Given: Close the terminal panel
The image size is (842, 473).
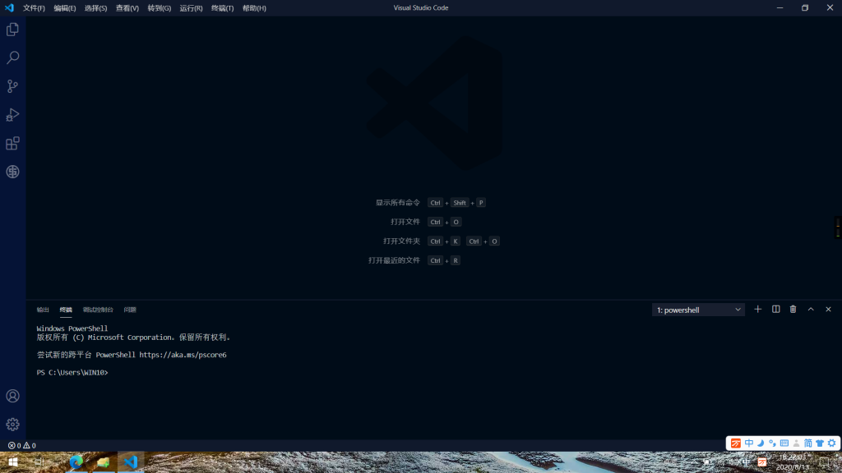Looking at the screenshot, I should (x=828, y=310).
